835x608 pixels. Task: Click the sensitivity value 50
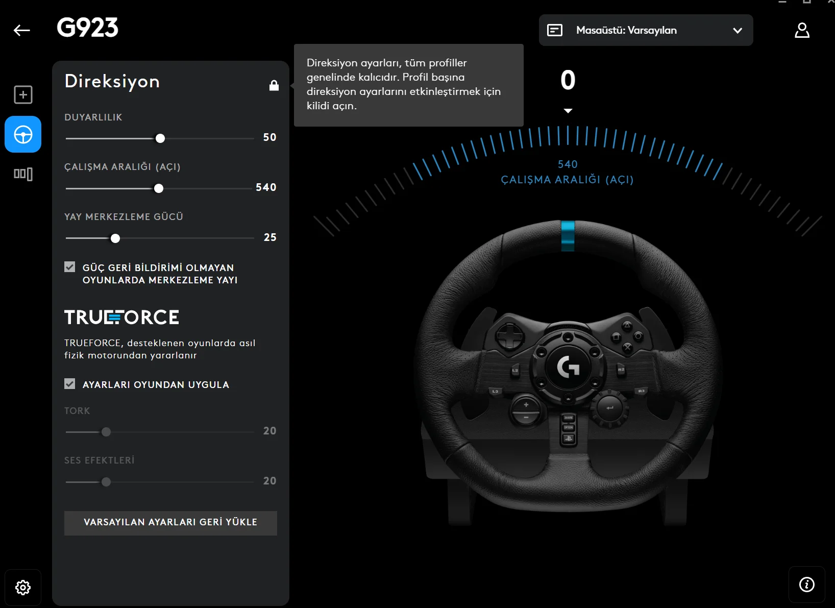[269, 137]
